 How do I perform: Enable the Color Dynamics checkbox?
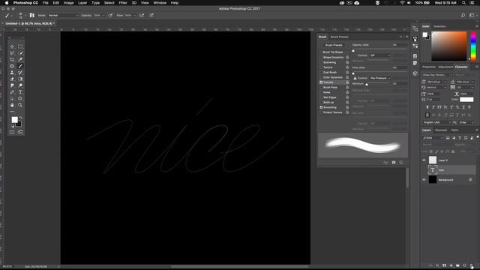(x=321, y=77)
